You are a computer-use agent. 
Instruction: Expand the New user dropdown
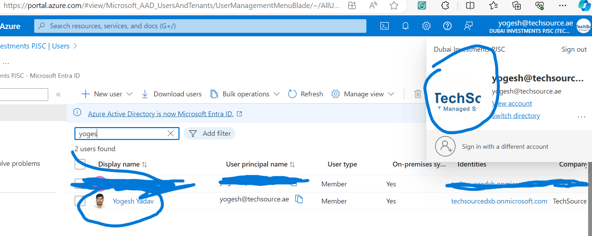point(129,94)
